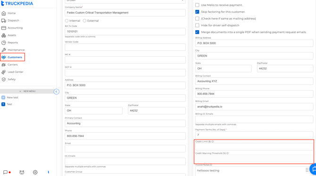Click the Billing Address field
This screenshot has height=176, width=316.
[254, 43]
